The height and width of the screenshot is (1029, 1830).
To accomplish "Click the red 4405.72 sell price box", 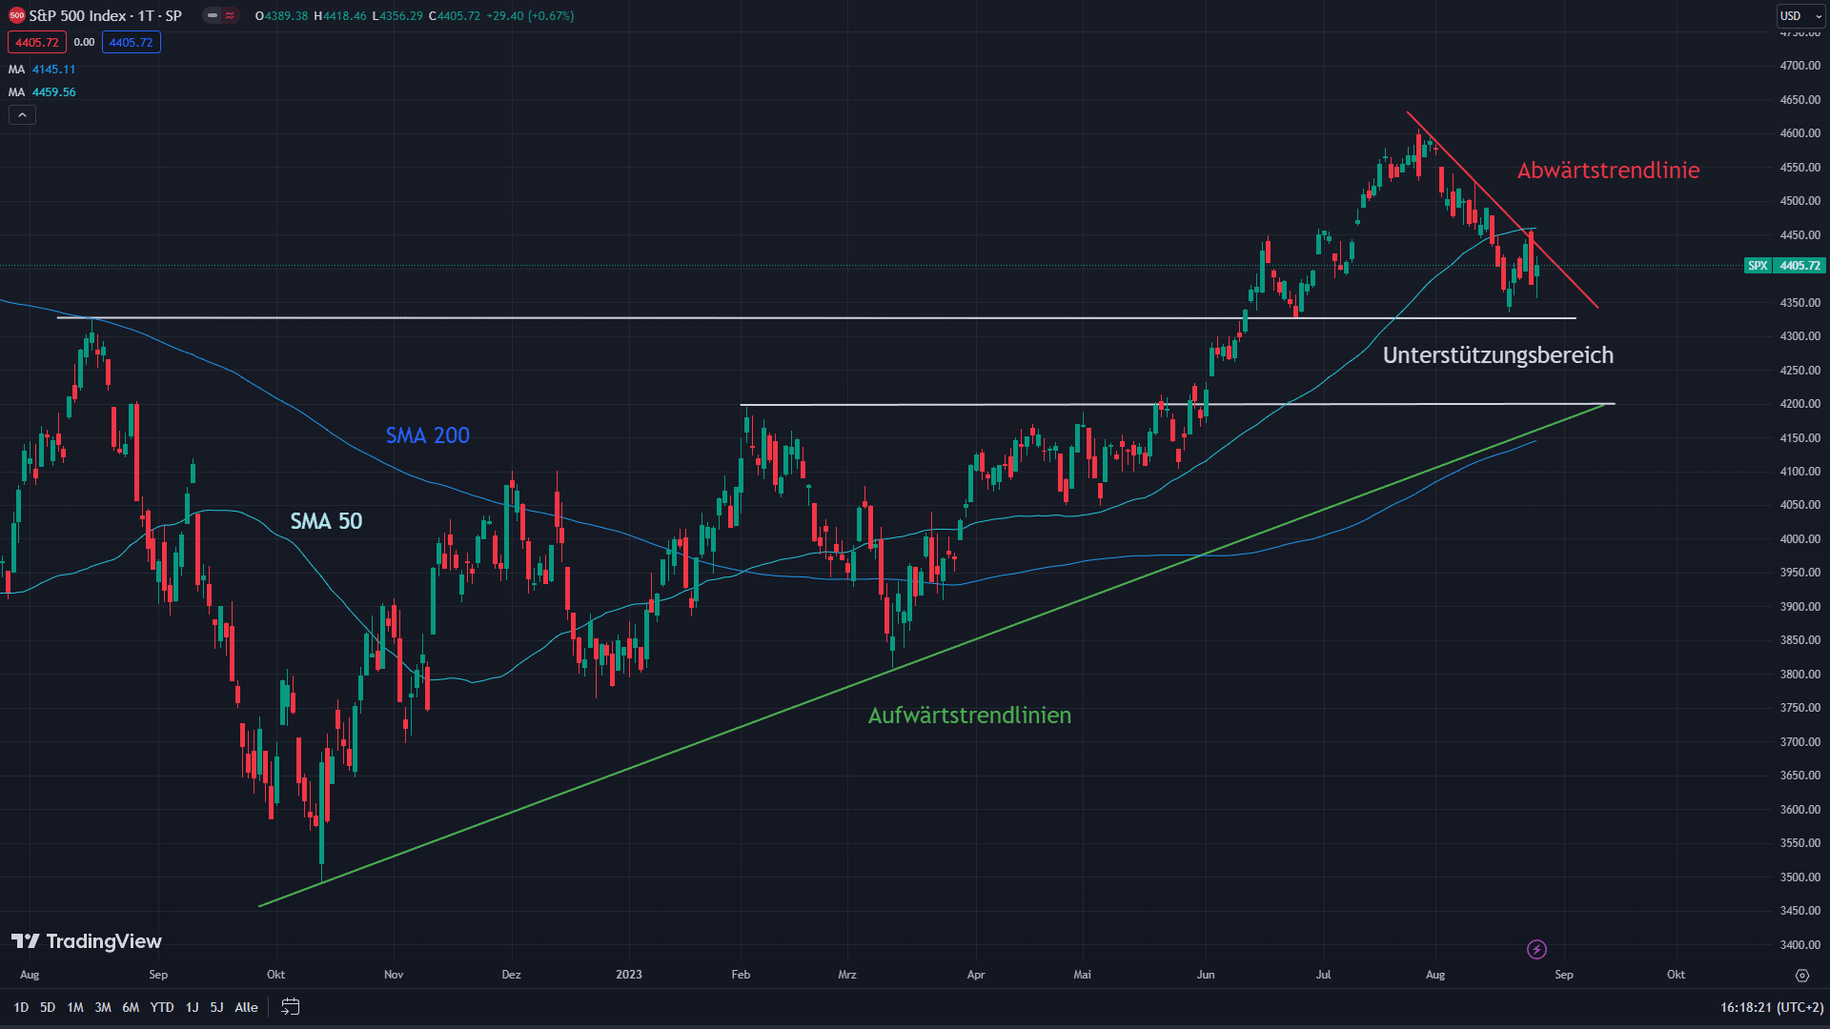I will 37,42.
